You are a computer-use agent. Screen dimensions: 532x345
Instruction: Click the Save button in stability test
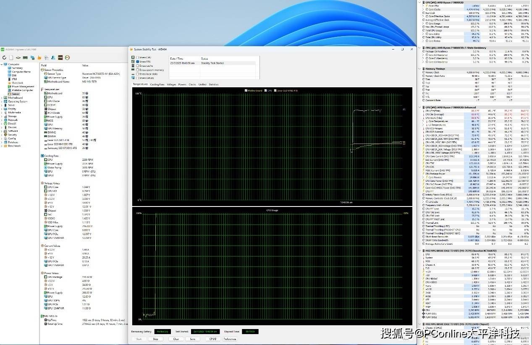193,339
